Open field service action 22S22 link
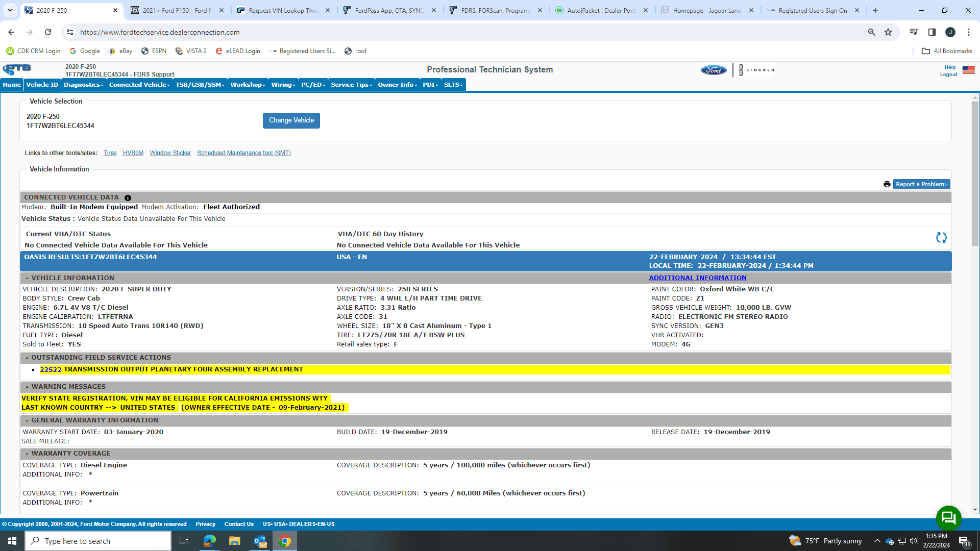Image resolution: width=980 pixels, height=551 pixels. point(51,369)
